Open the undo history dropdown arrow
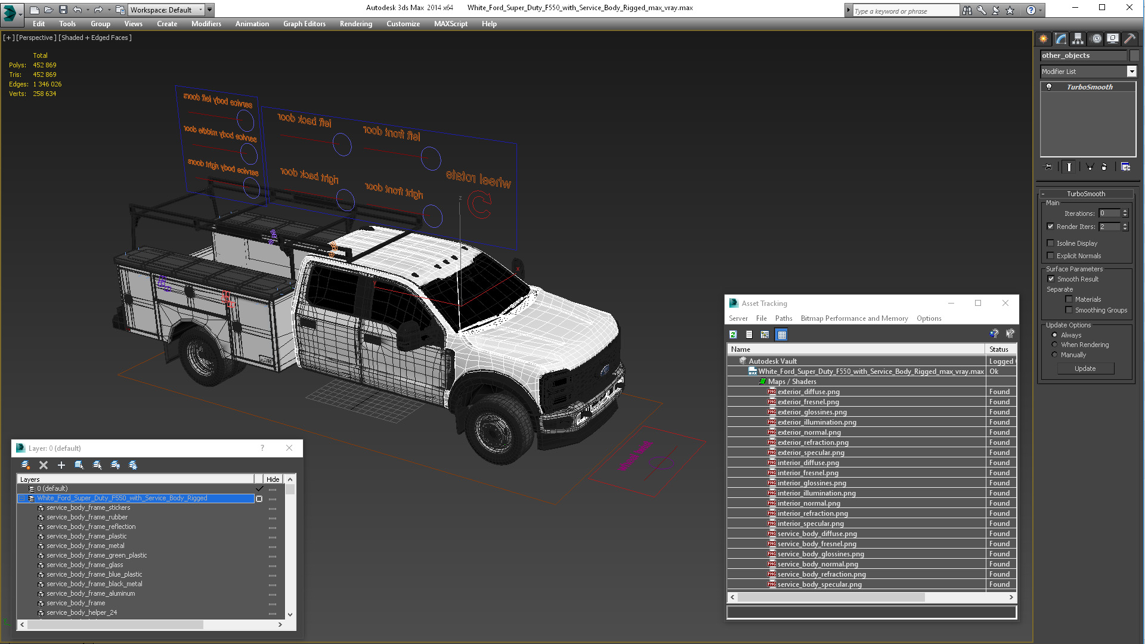The height and width of the screenshot is (644, 1145). click(87, 10)
